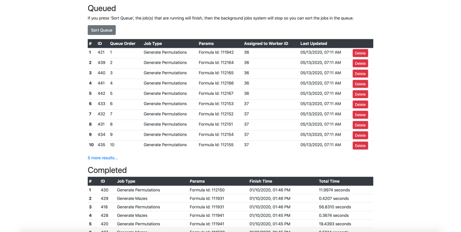
Task: Delete queued job ID 442
Action: point(360,94)
